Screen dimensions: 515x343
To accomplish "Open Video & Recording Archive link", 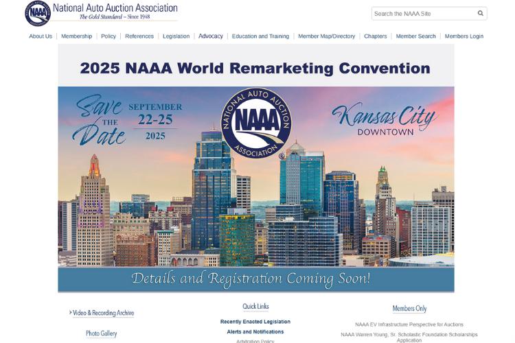I will pos(103,313).
